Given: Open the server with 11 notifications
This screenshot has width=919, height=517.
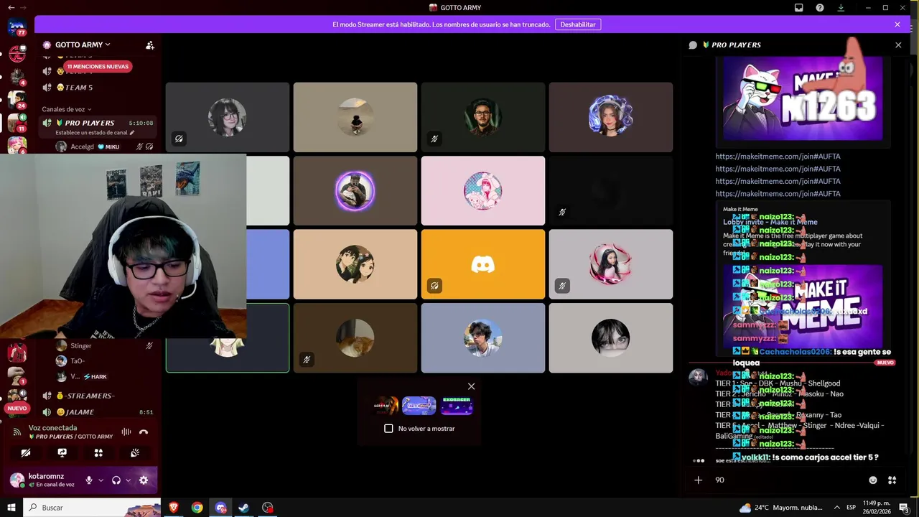Looking at the screenshot, I should [17, 122].
